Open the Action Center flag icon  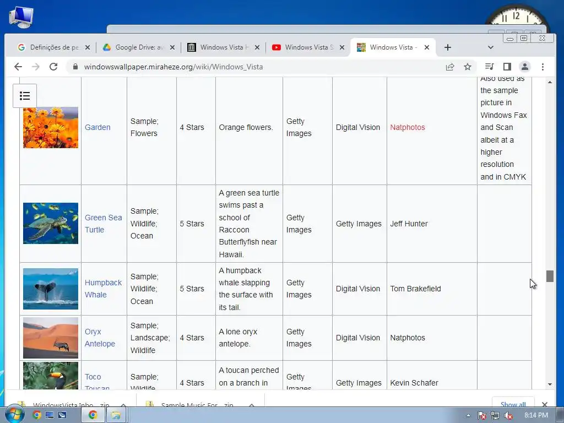coord(481,415)
